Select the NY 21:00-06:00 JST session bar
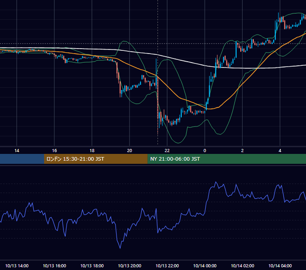 [226, 159]
